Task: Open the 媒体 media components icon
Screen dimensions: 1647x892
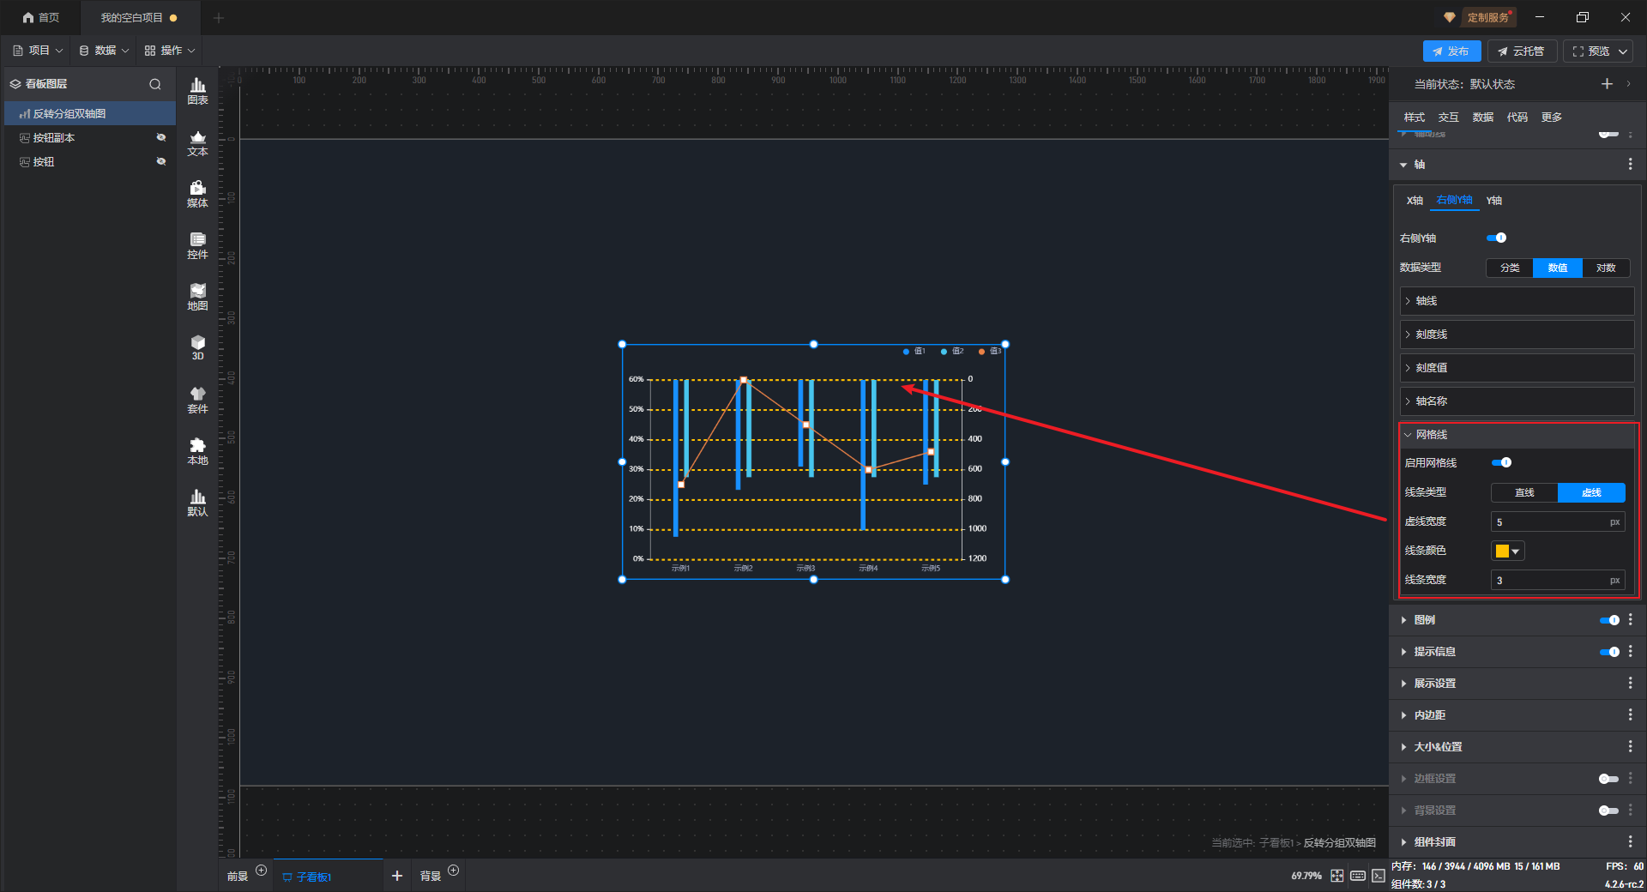Action: (x=197, y=194)
